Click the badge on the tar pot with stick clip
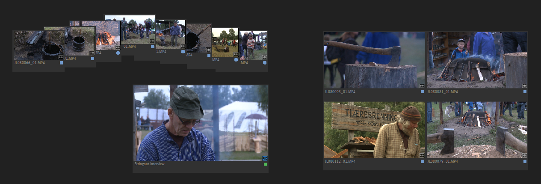Screen dimensions: 541x184 click(x=208, y=50)
